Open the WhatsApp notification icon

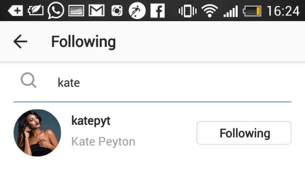(x=56, y=11)
